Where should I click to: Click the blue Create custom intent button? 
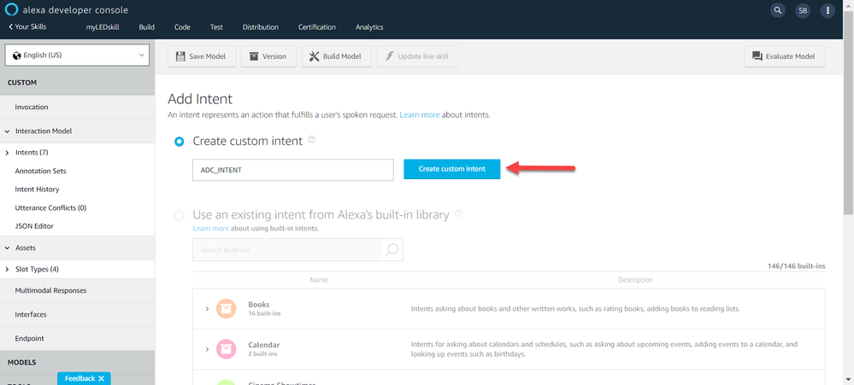(x=452, y=169)
